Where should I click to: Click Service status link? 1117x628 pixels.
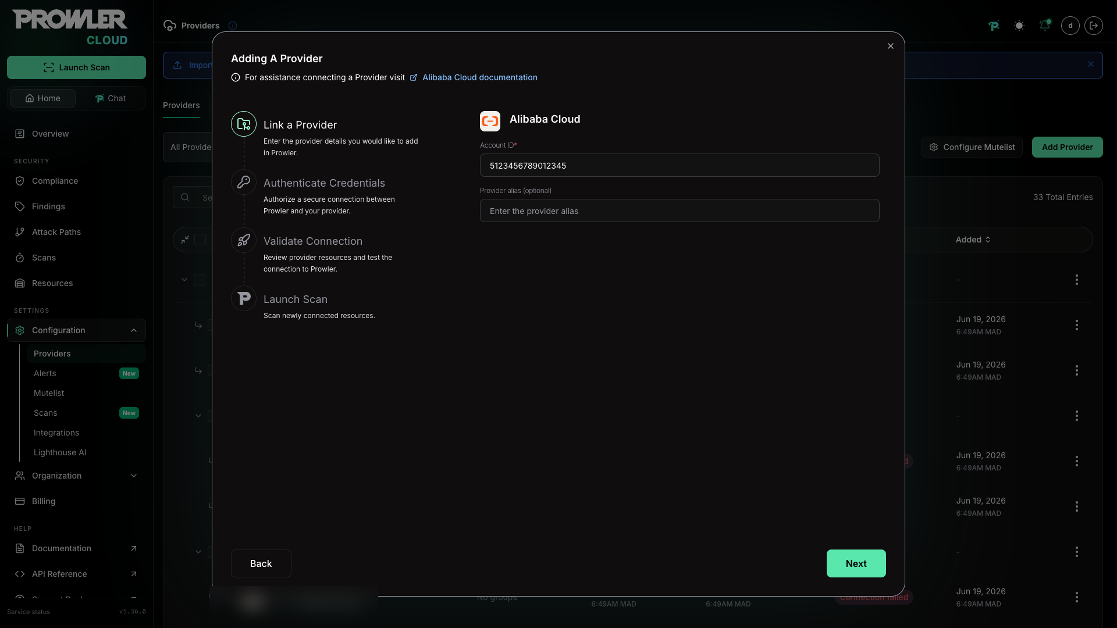pos(29,612)
